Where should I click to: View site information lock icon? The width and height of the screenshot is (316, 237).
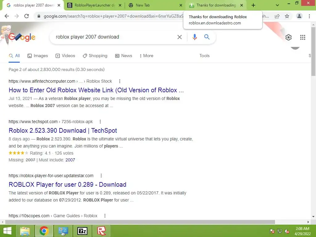pos(39,16)
